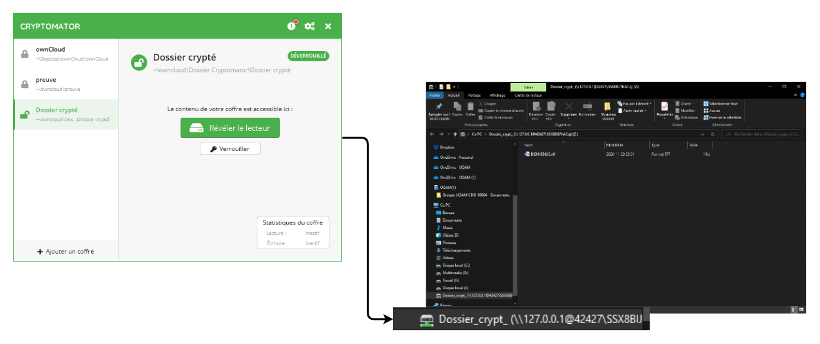820x344 pixels.
Task: Click the Explorer refresh icon
Action: [x=713, y=134]
